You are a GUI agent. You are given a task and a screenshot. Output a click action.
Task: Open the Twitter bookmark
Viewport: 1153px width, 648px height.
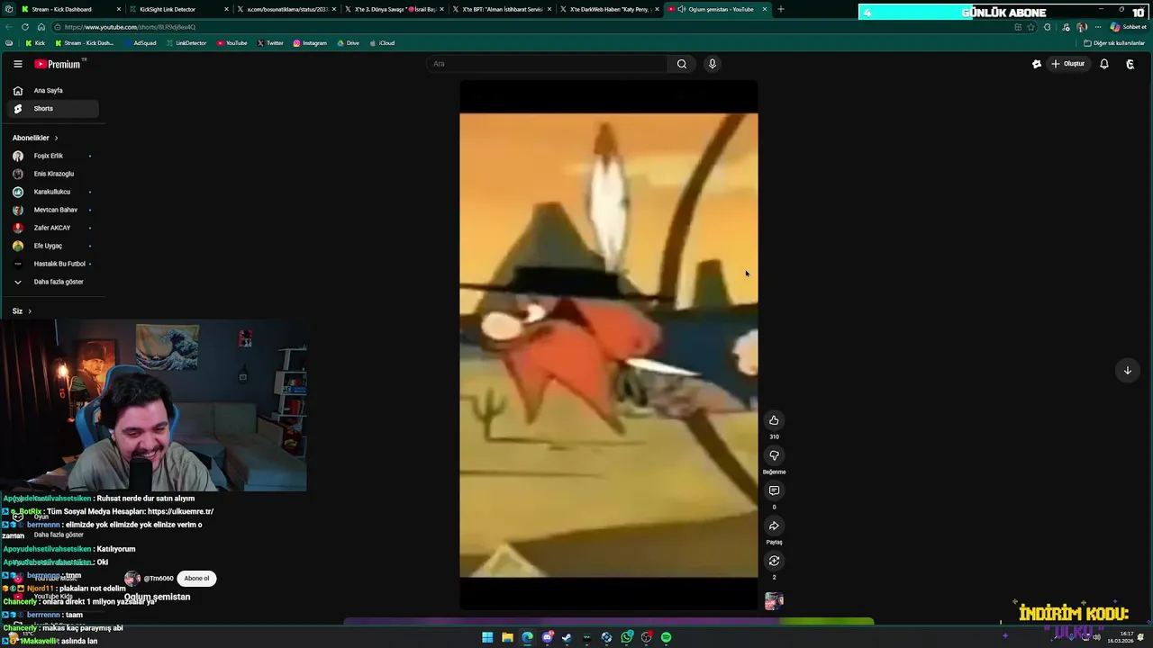(x=270, y=43)
